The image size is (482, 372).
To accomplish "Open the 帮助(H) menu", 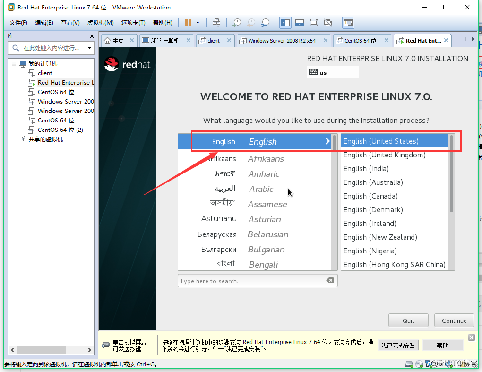I will 163,22.
